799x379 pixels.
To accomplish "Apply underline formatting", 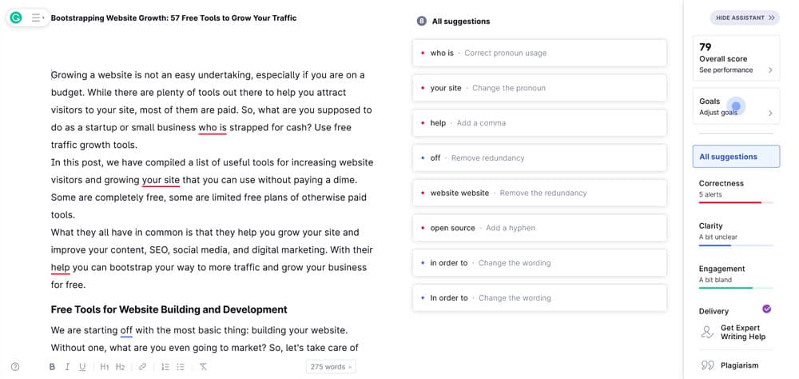I will point(82,367).
